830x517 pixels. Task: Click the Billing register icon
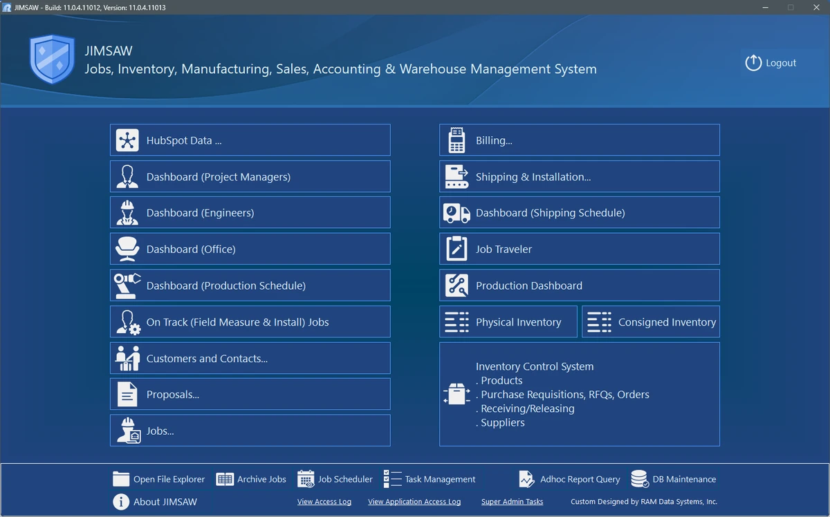point(456,140)
